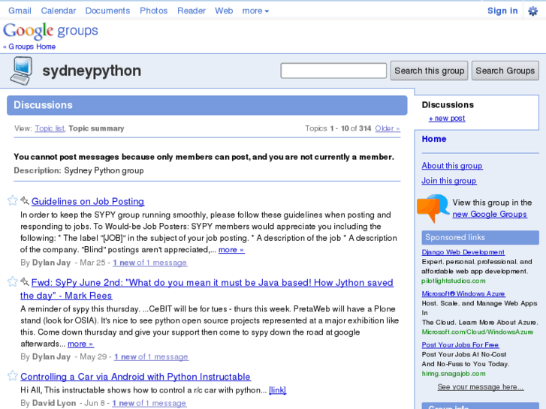
Task: Open new Google Groups link
Action: pyautogui.click(x=490, y=214)
